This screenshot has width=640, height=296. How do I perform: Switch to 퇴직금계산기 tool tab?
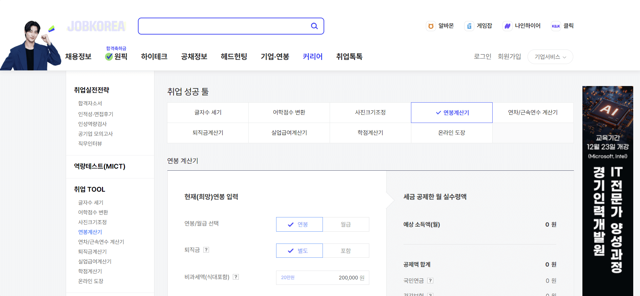[208, 133]
